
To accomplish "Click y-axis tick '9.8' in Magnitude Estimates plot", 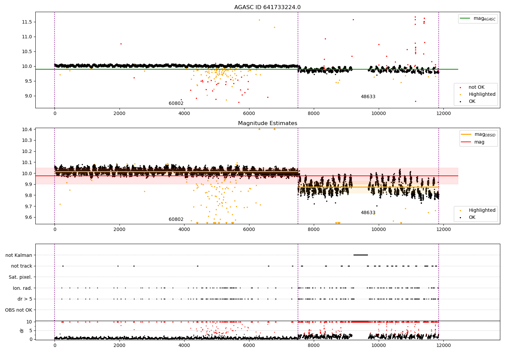I will click(28, 195).
